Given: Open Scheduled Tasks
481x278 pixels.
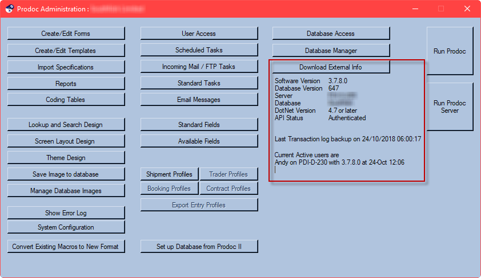Looking at the screenshot, I should [199, 50].
